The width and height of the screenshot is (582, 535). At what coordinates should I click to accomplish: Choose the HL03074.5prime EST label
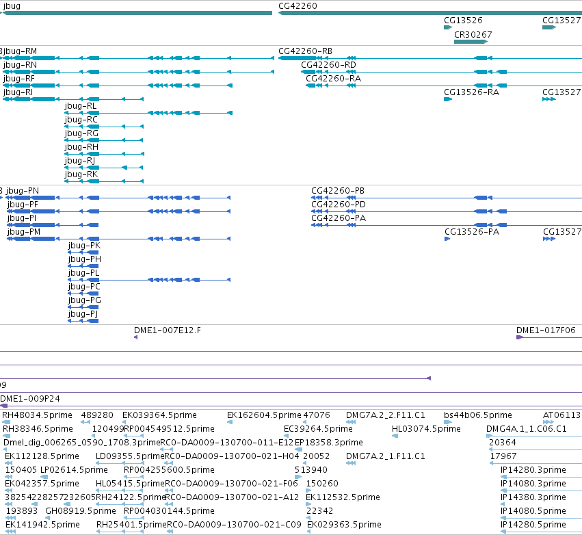tap(426, 428)
